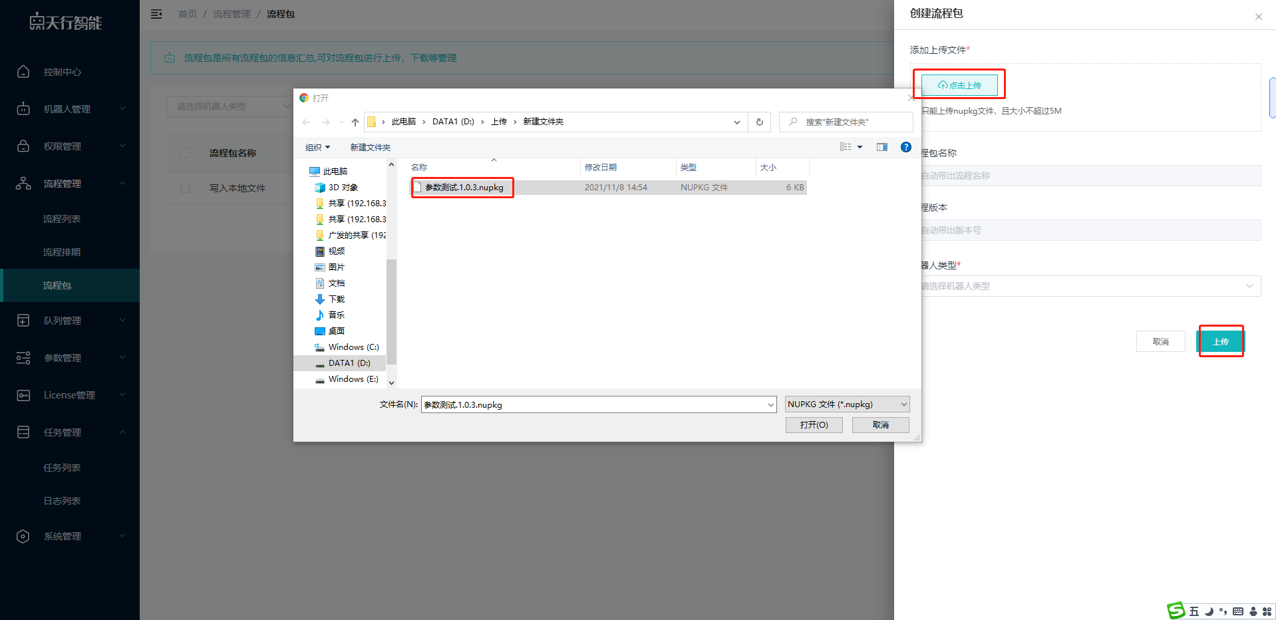Go back in the file dialog
Image resolution: width=1276 pixels, height=620 pixels.
306,122
